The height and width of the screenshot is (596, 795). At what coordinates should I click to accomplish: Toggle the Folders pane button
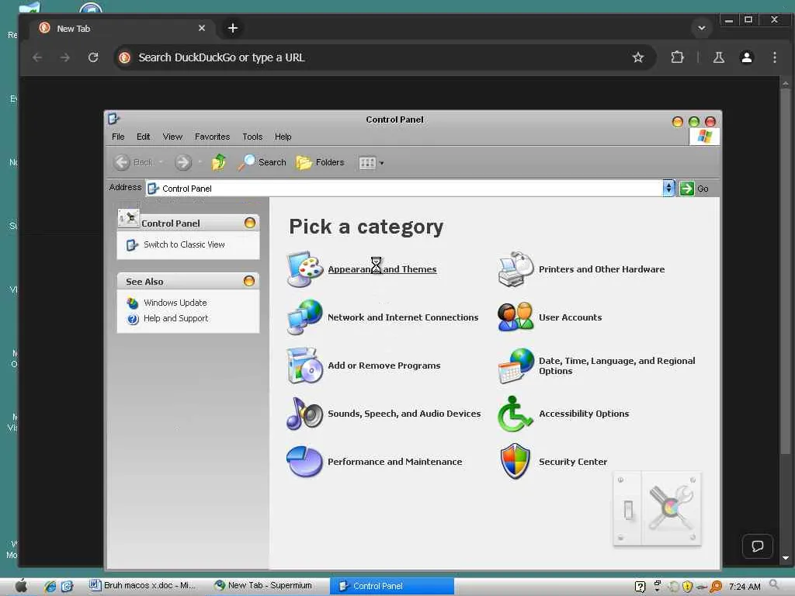coord(320,162)
